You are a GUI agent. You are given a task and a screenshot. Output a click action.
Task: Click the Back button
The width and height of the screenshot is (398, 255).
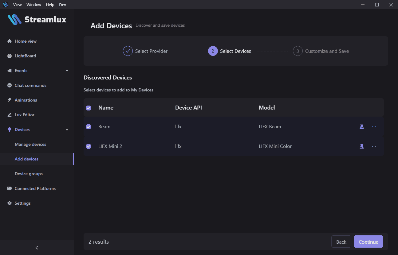point(341,242)
